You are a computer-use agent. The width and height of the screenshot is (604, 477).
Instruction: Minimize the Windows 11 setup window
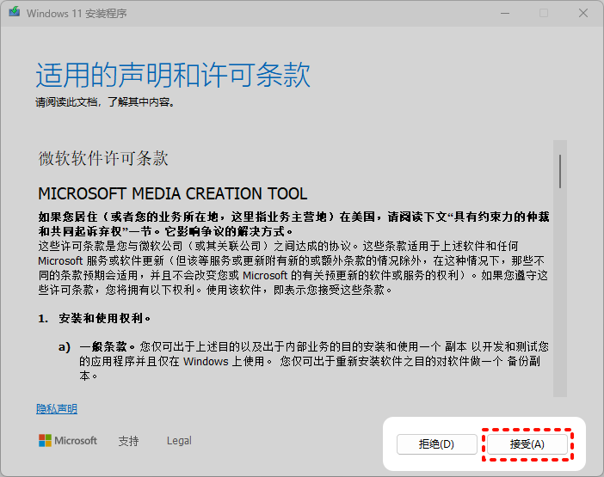[502, 14]
